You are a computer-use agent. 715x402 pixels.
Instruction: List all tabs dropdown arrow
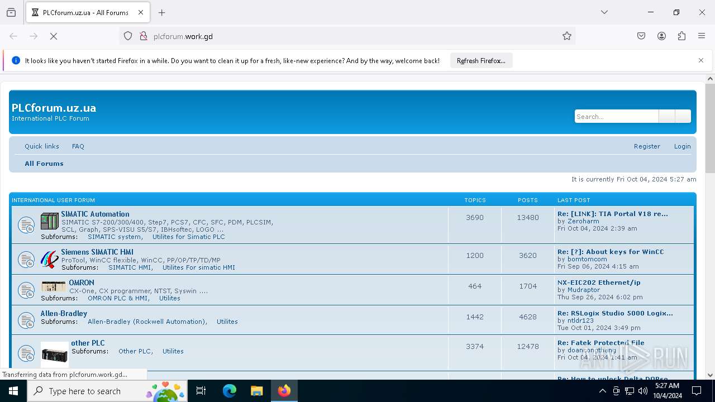[604, 12]
